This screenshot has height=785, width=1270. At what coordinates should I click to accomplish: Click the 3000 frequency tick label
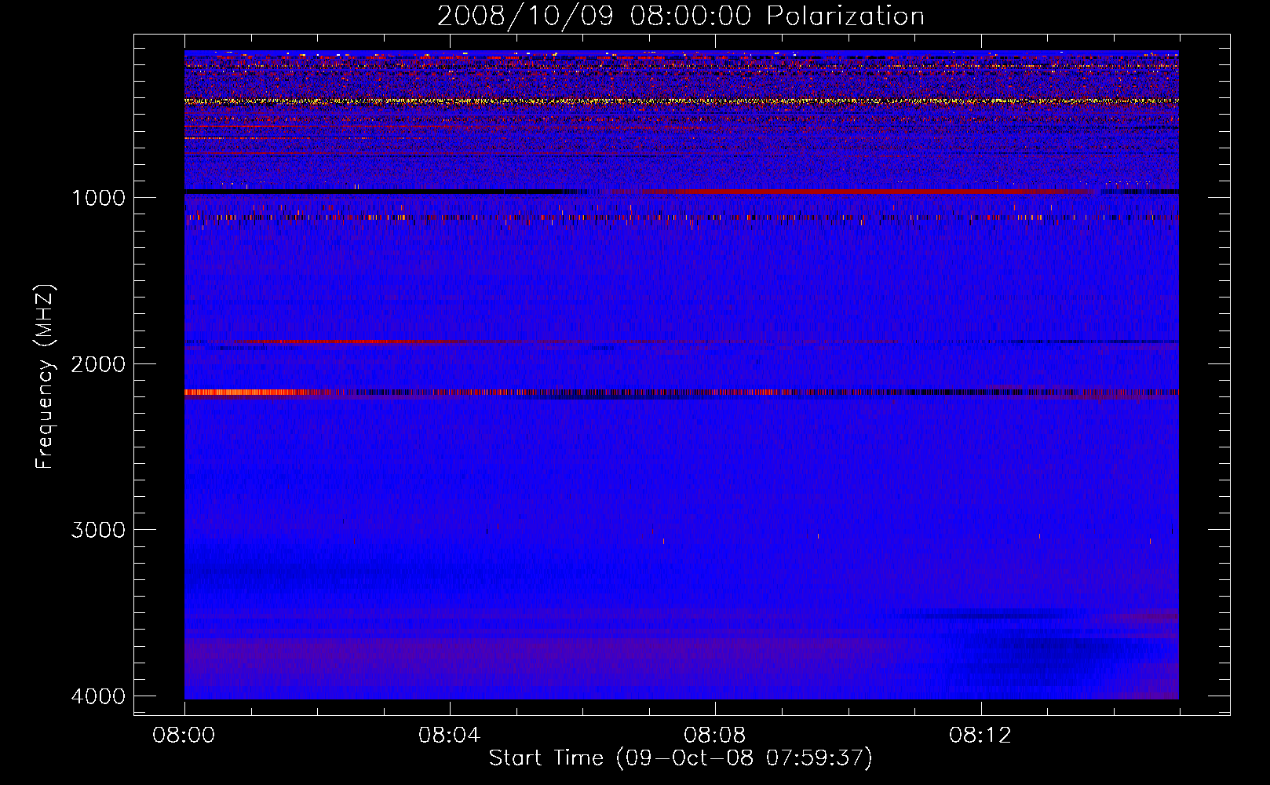pyautogui.click(x=98, y=530)
